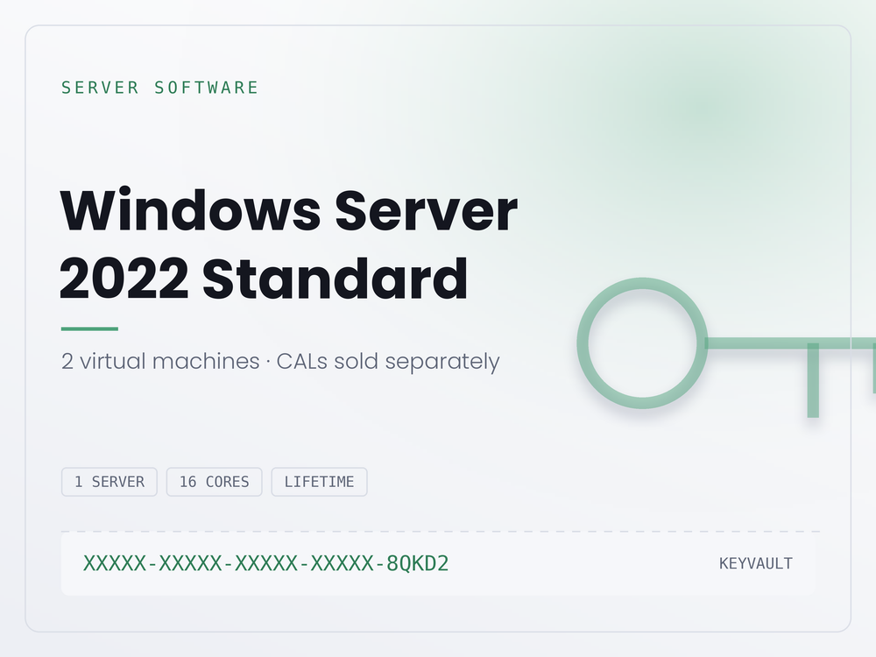Click the KEYVAULT label
Screen dimensions: 876x657
755,563
